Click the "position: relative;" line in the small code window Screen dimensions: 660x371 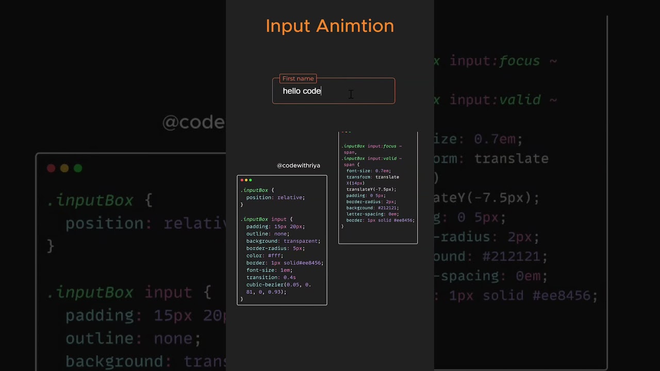point(275,197)
